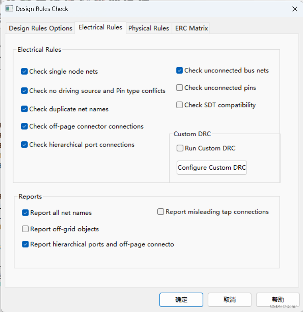Screen dimensions: 303x312
Task: Click Configure Custom DRC button
Action: pos(211,168)
